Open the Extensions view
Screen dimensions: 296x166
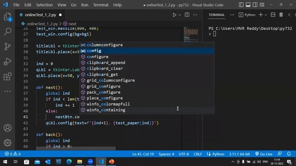tap(7, 77)
